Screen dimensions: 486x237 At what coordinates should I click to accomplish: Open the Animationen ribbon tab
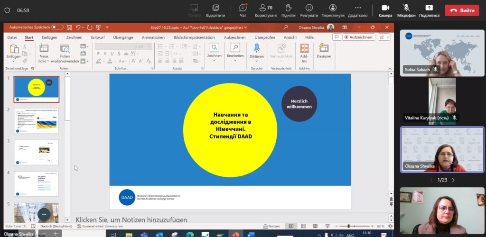coord(153,37)
